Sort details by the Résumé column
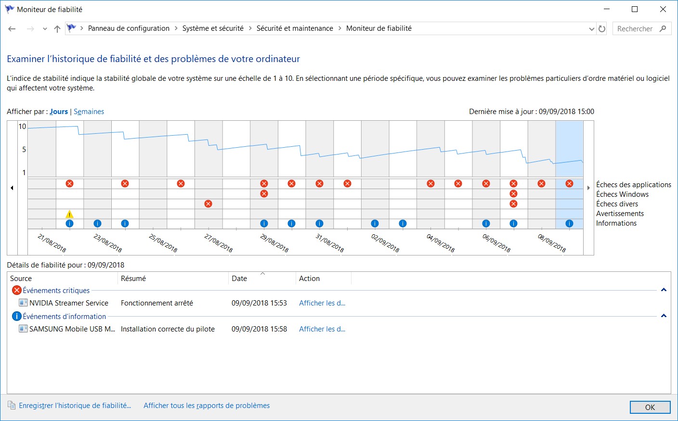This screenshot has height=421, width=678. pos(173,279)
